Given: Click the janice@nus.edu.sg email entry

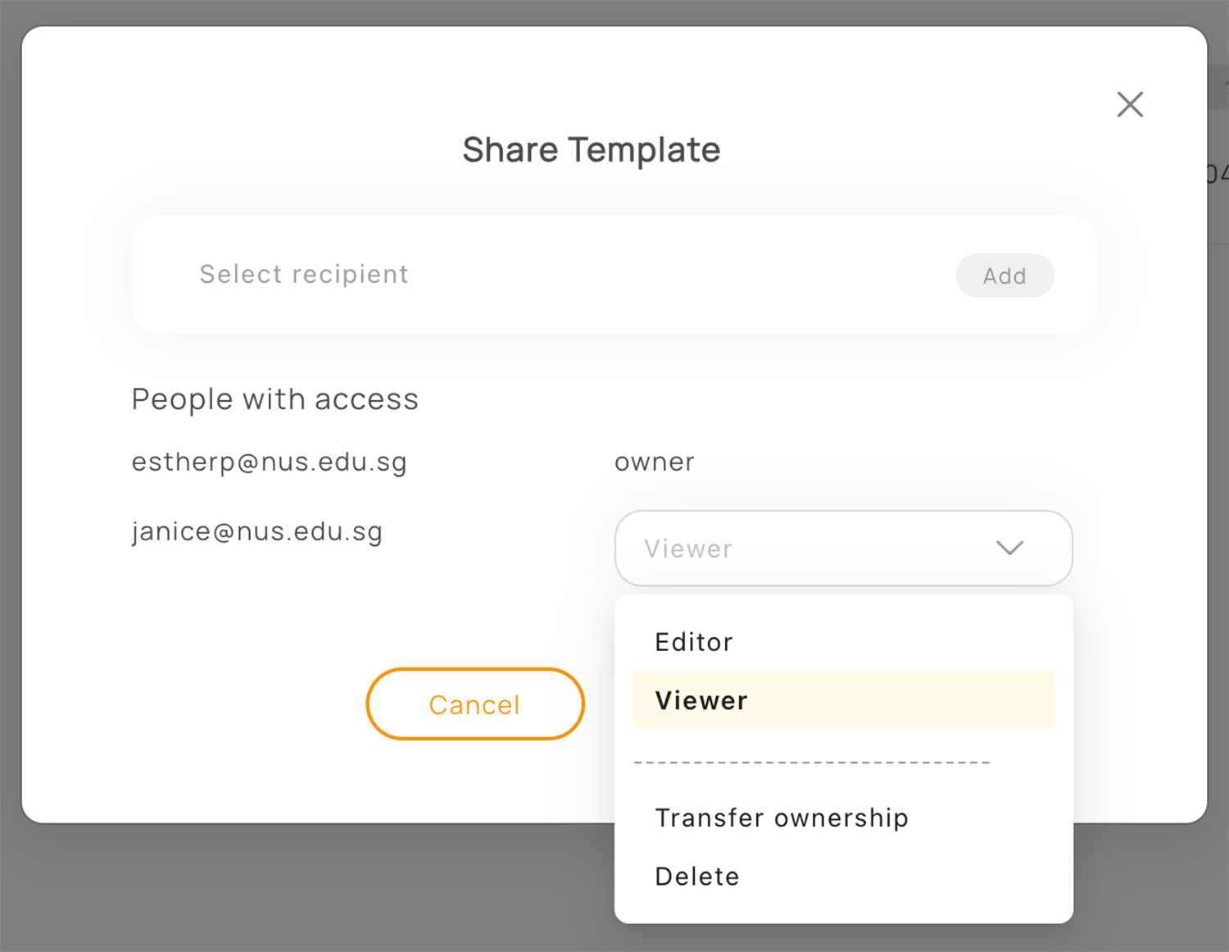Looking at the screenshot, I should (x=257, y=531).
